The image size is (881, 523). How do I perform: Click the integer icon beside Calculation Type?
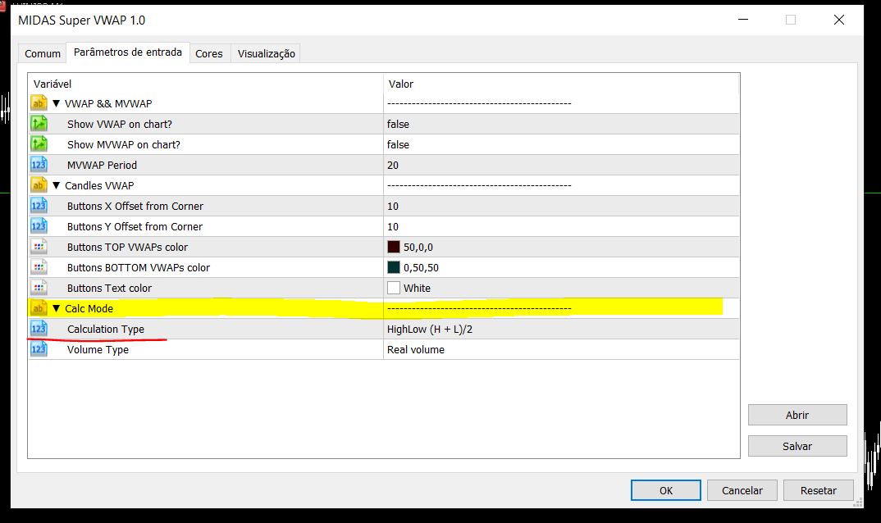pos(39,330)
